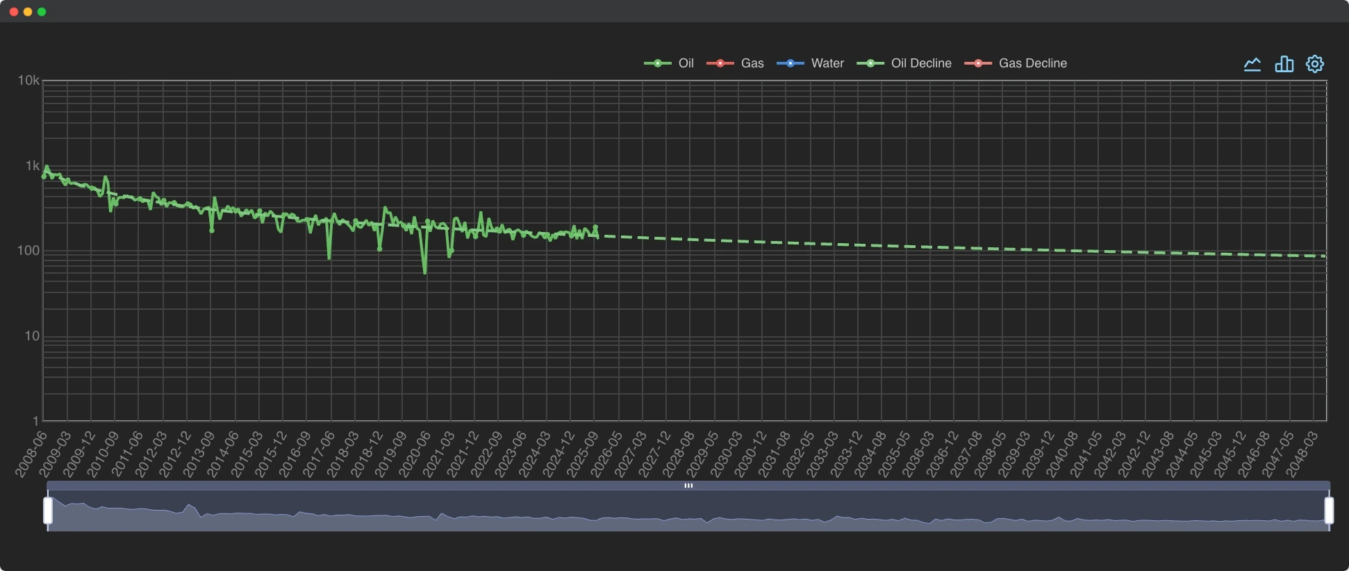The height and width of the screenshot is (571, 1349).
Task: Click the red macOS close window button
Action: 14,12
